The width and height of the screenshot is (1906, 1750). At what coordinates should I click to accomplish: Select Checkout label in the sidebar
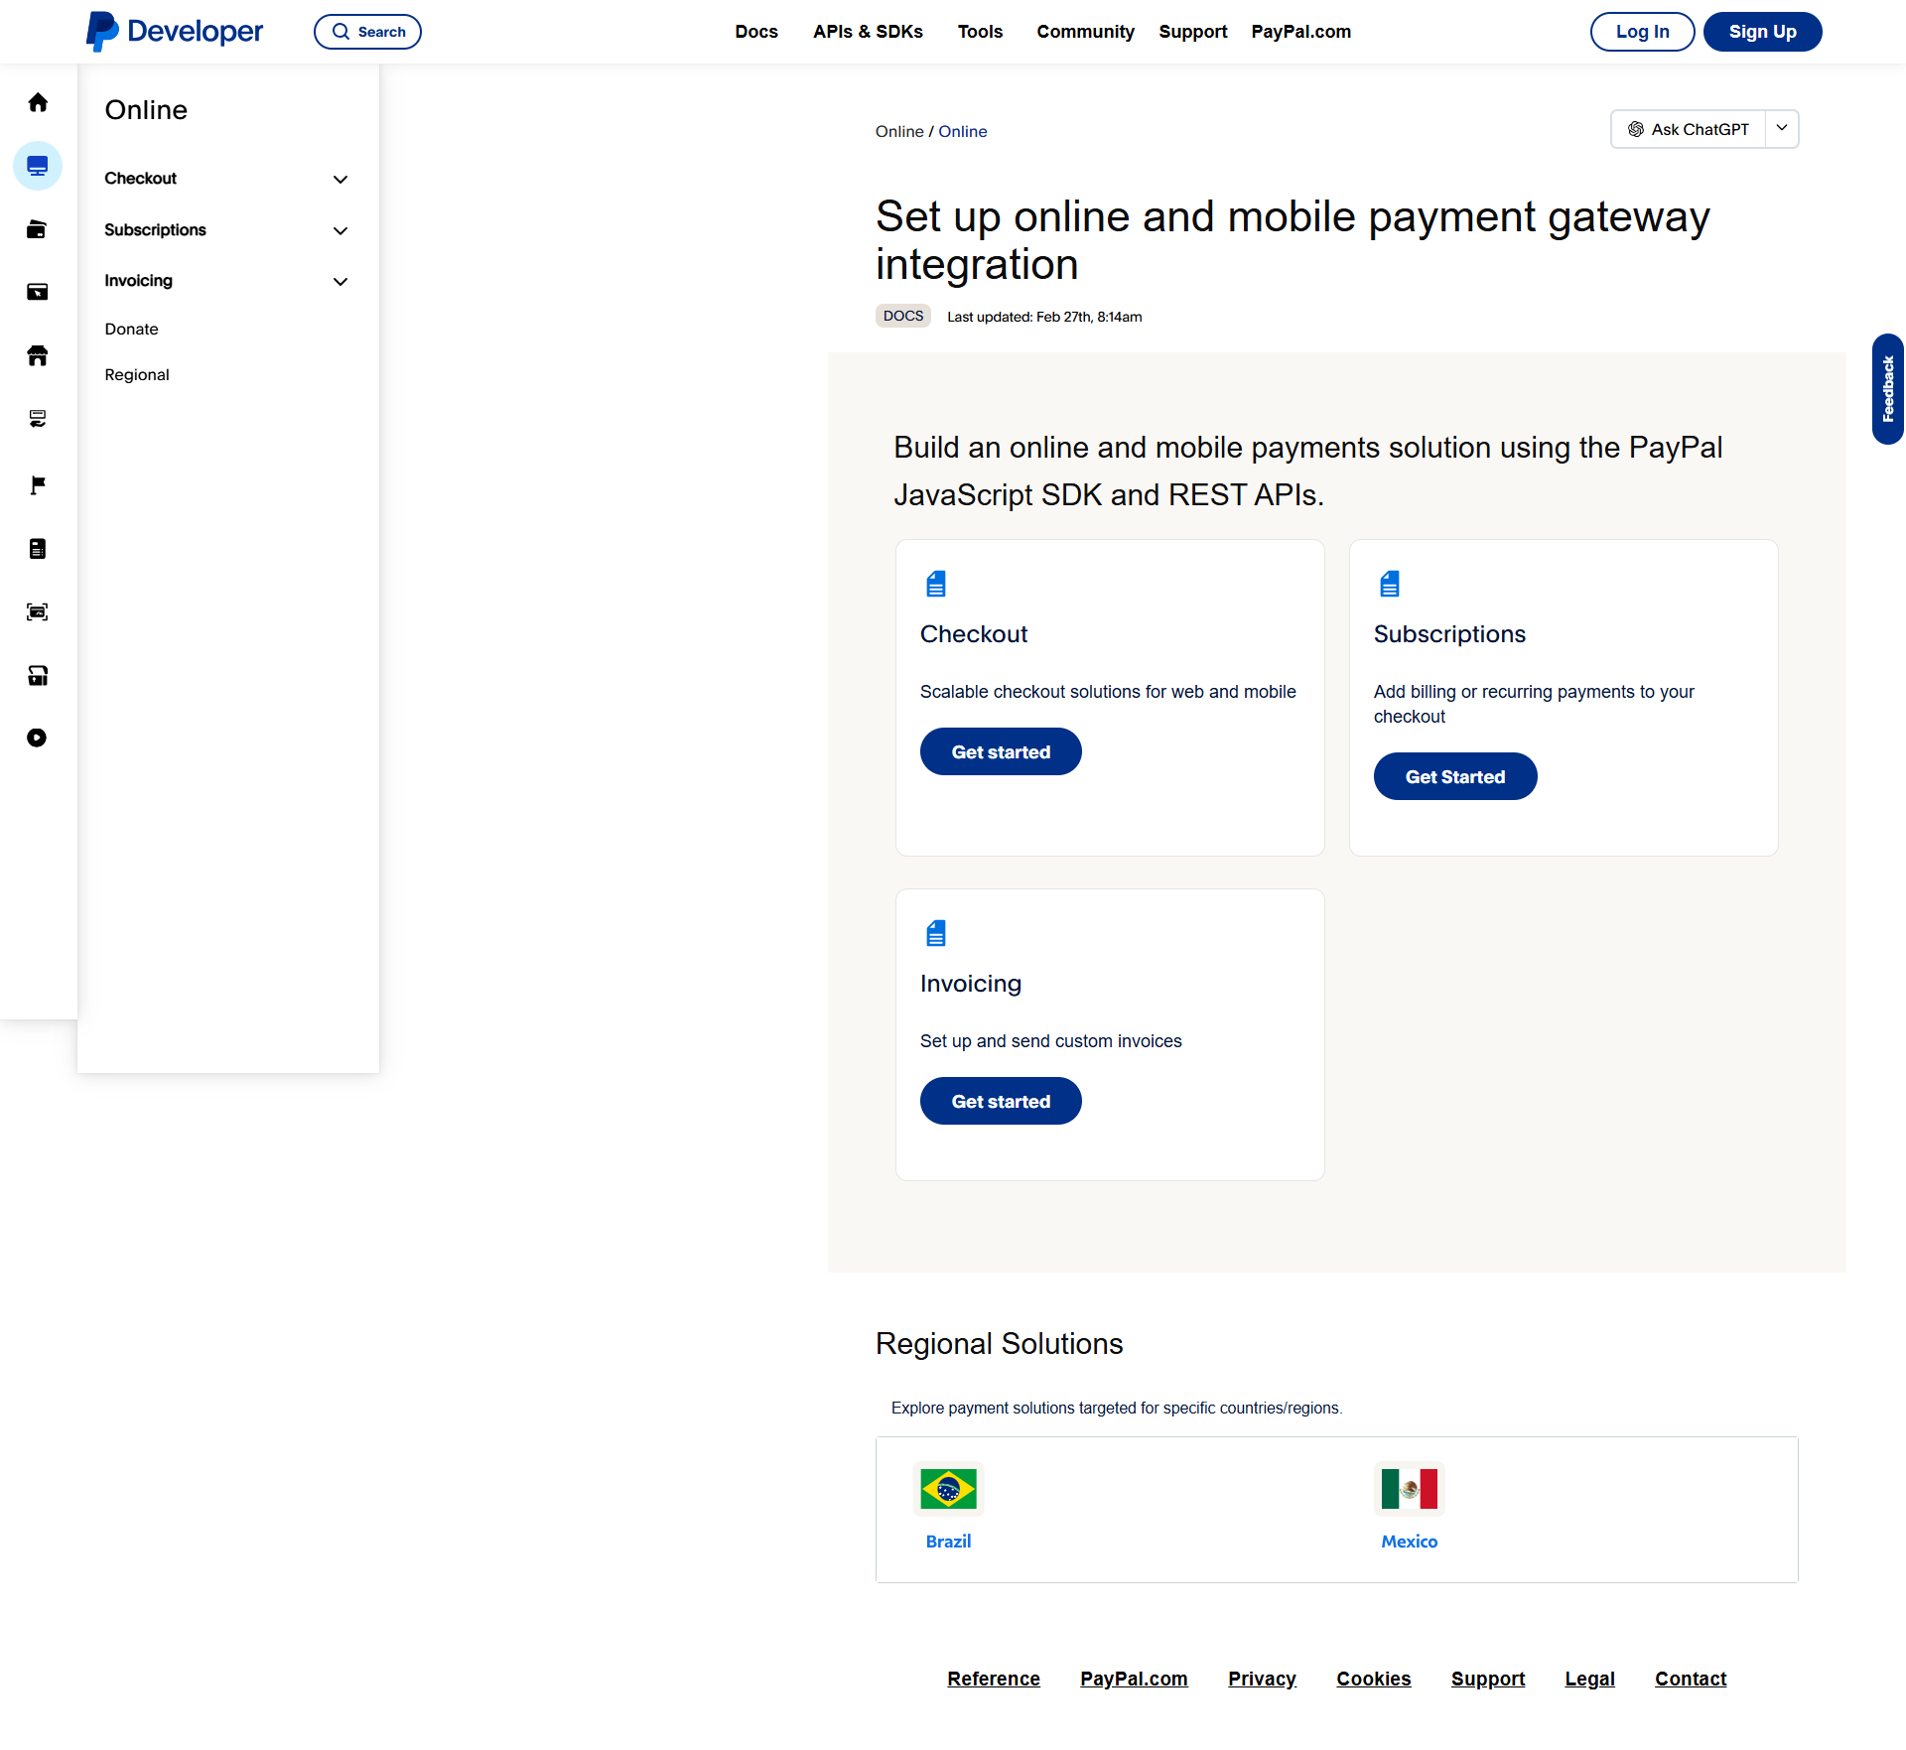pos(140,179)
